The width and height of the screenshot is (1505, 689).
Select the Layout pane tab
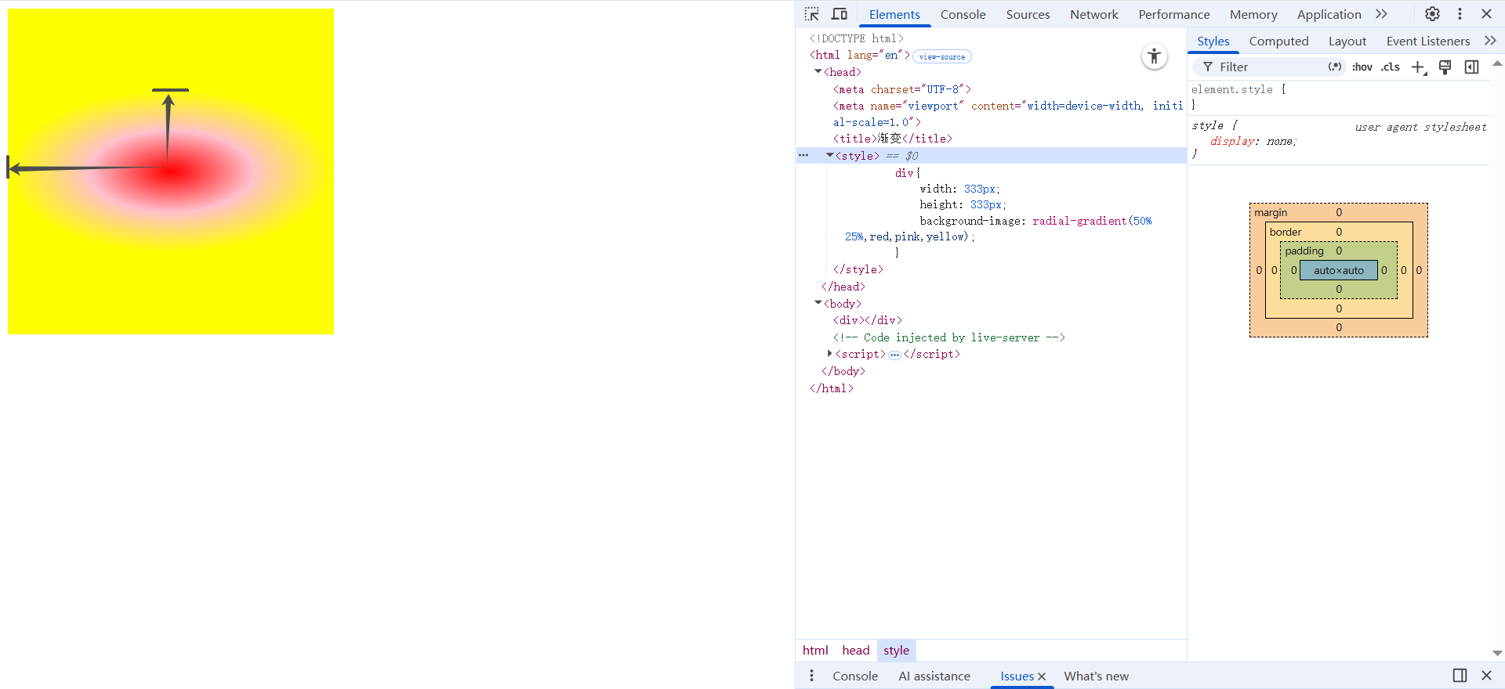pyautogui.click(x=1347, y=41)
